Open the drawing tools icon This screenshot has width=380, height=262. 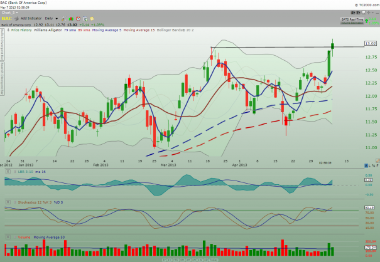(63, 19)
